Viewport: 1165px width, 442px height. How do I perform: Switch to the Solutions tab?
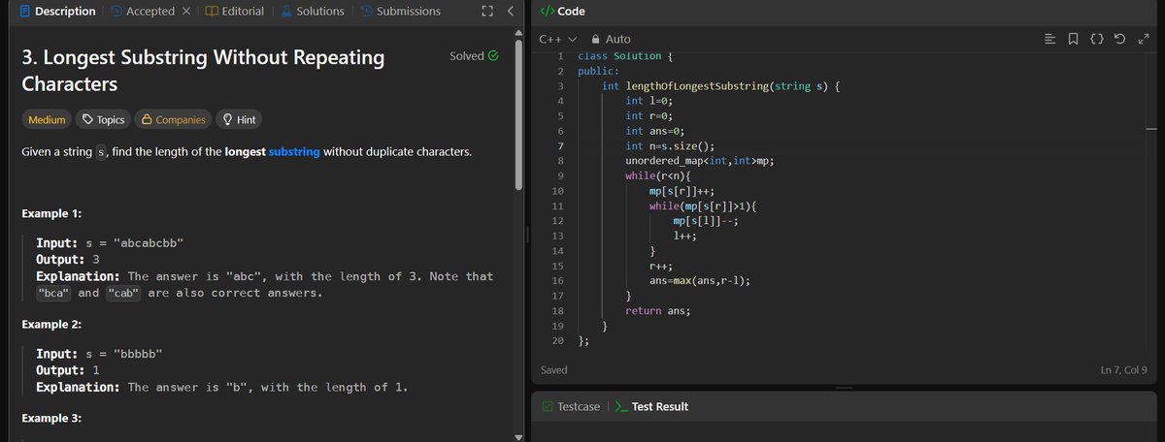pyautogui.click(x=311, y=11)
